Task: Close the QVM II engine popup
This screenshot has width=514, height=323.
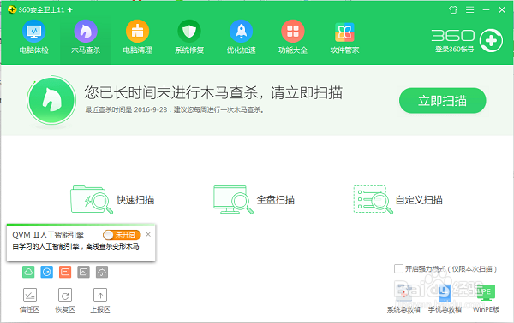Action: [148, 234]
